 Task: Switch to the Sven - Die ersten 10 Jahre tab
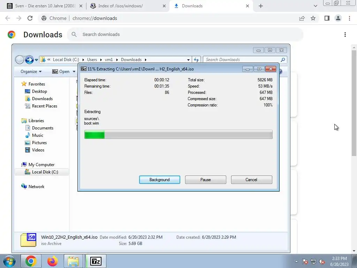click(x=45, y=6)
